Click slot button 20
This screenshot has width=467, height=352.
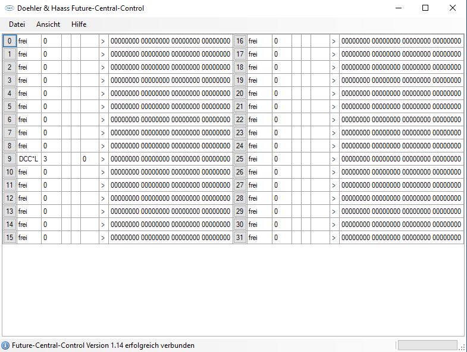(240, 94)
